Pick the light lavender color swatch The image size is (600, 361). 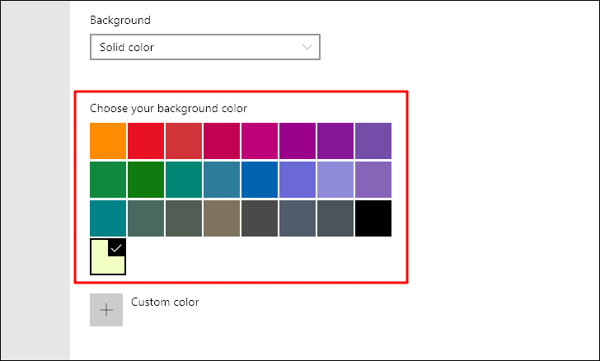(x=335, y=180)
